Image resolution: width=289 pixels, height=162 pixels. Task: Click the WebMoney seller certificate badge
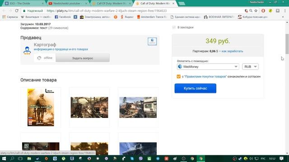pyautogui.click(x=152, y=41)
